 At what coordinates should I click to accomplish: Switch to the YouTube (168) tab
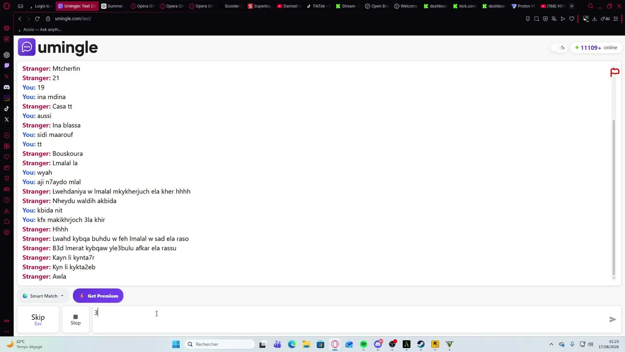[x=552, y=6]
